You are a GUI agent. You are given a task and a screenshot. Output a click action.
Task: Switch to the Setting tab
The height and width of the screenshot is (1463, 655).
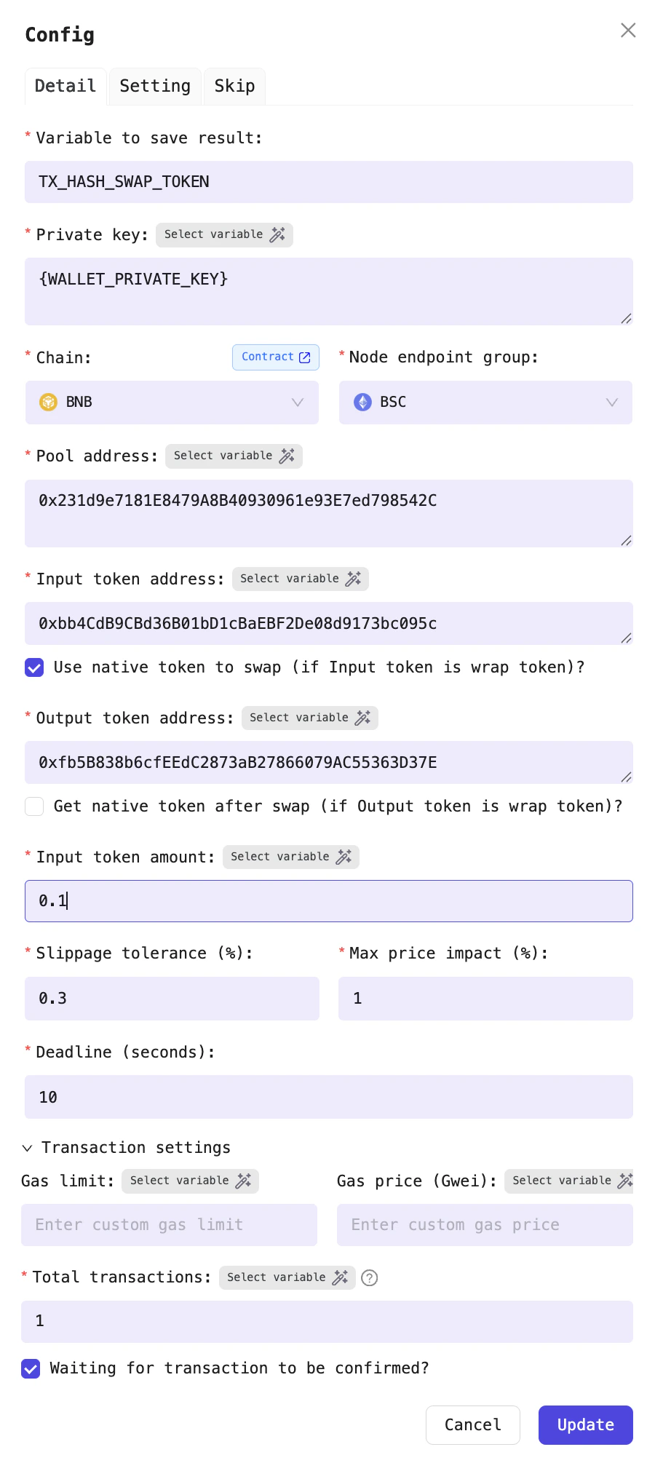154,86
